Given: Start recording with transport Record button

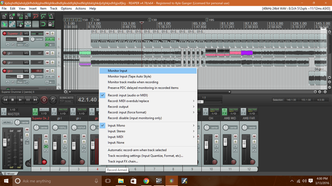Looking at the screenshot, I should (44, 100).
